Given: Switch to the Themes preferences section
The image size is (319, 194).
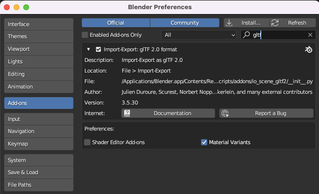Looking at the screenshot, I should pos(39,37).
